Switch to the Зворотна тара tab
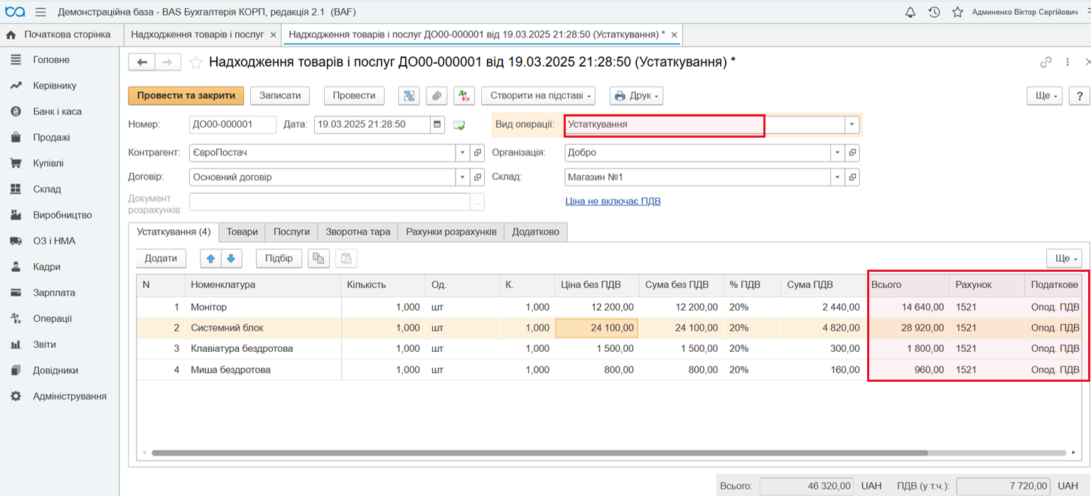This screenshot has height=496, width=1091. click(358, 232)
